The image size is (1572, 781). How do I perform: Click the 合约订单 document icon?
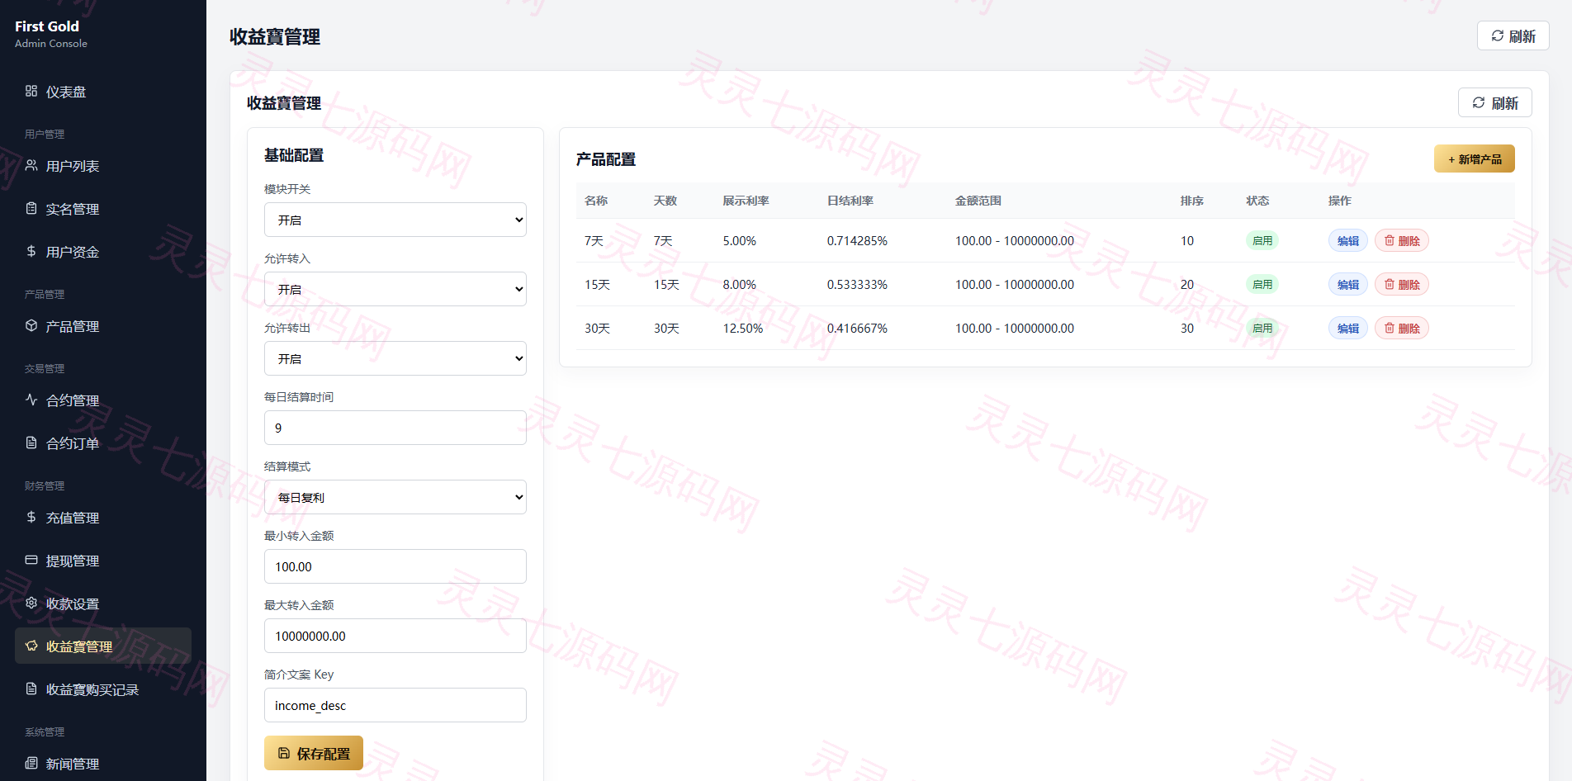[x=31, y=443]
